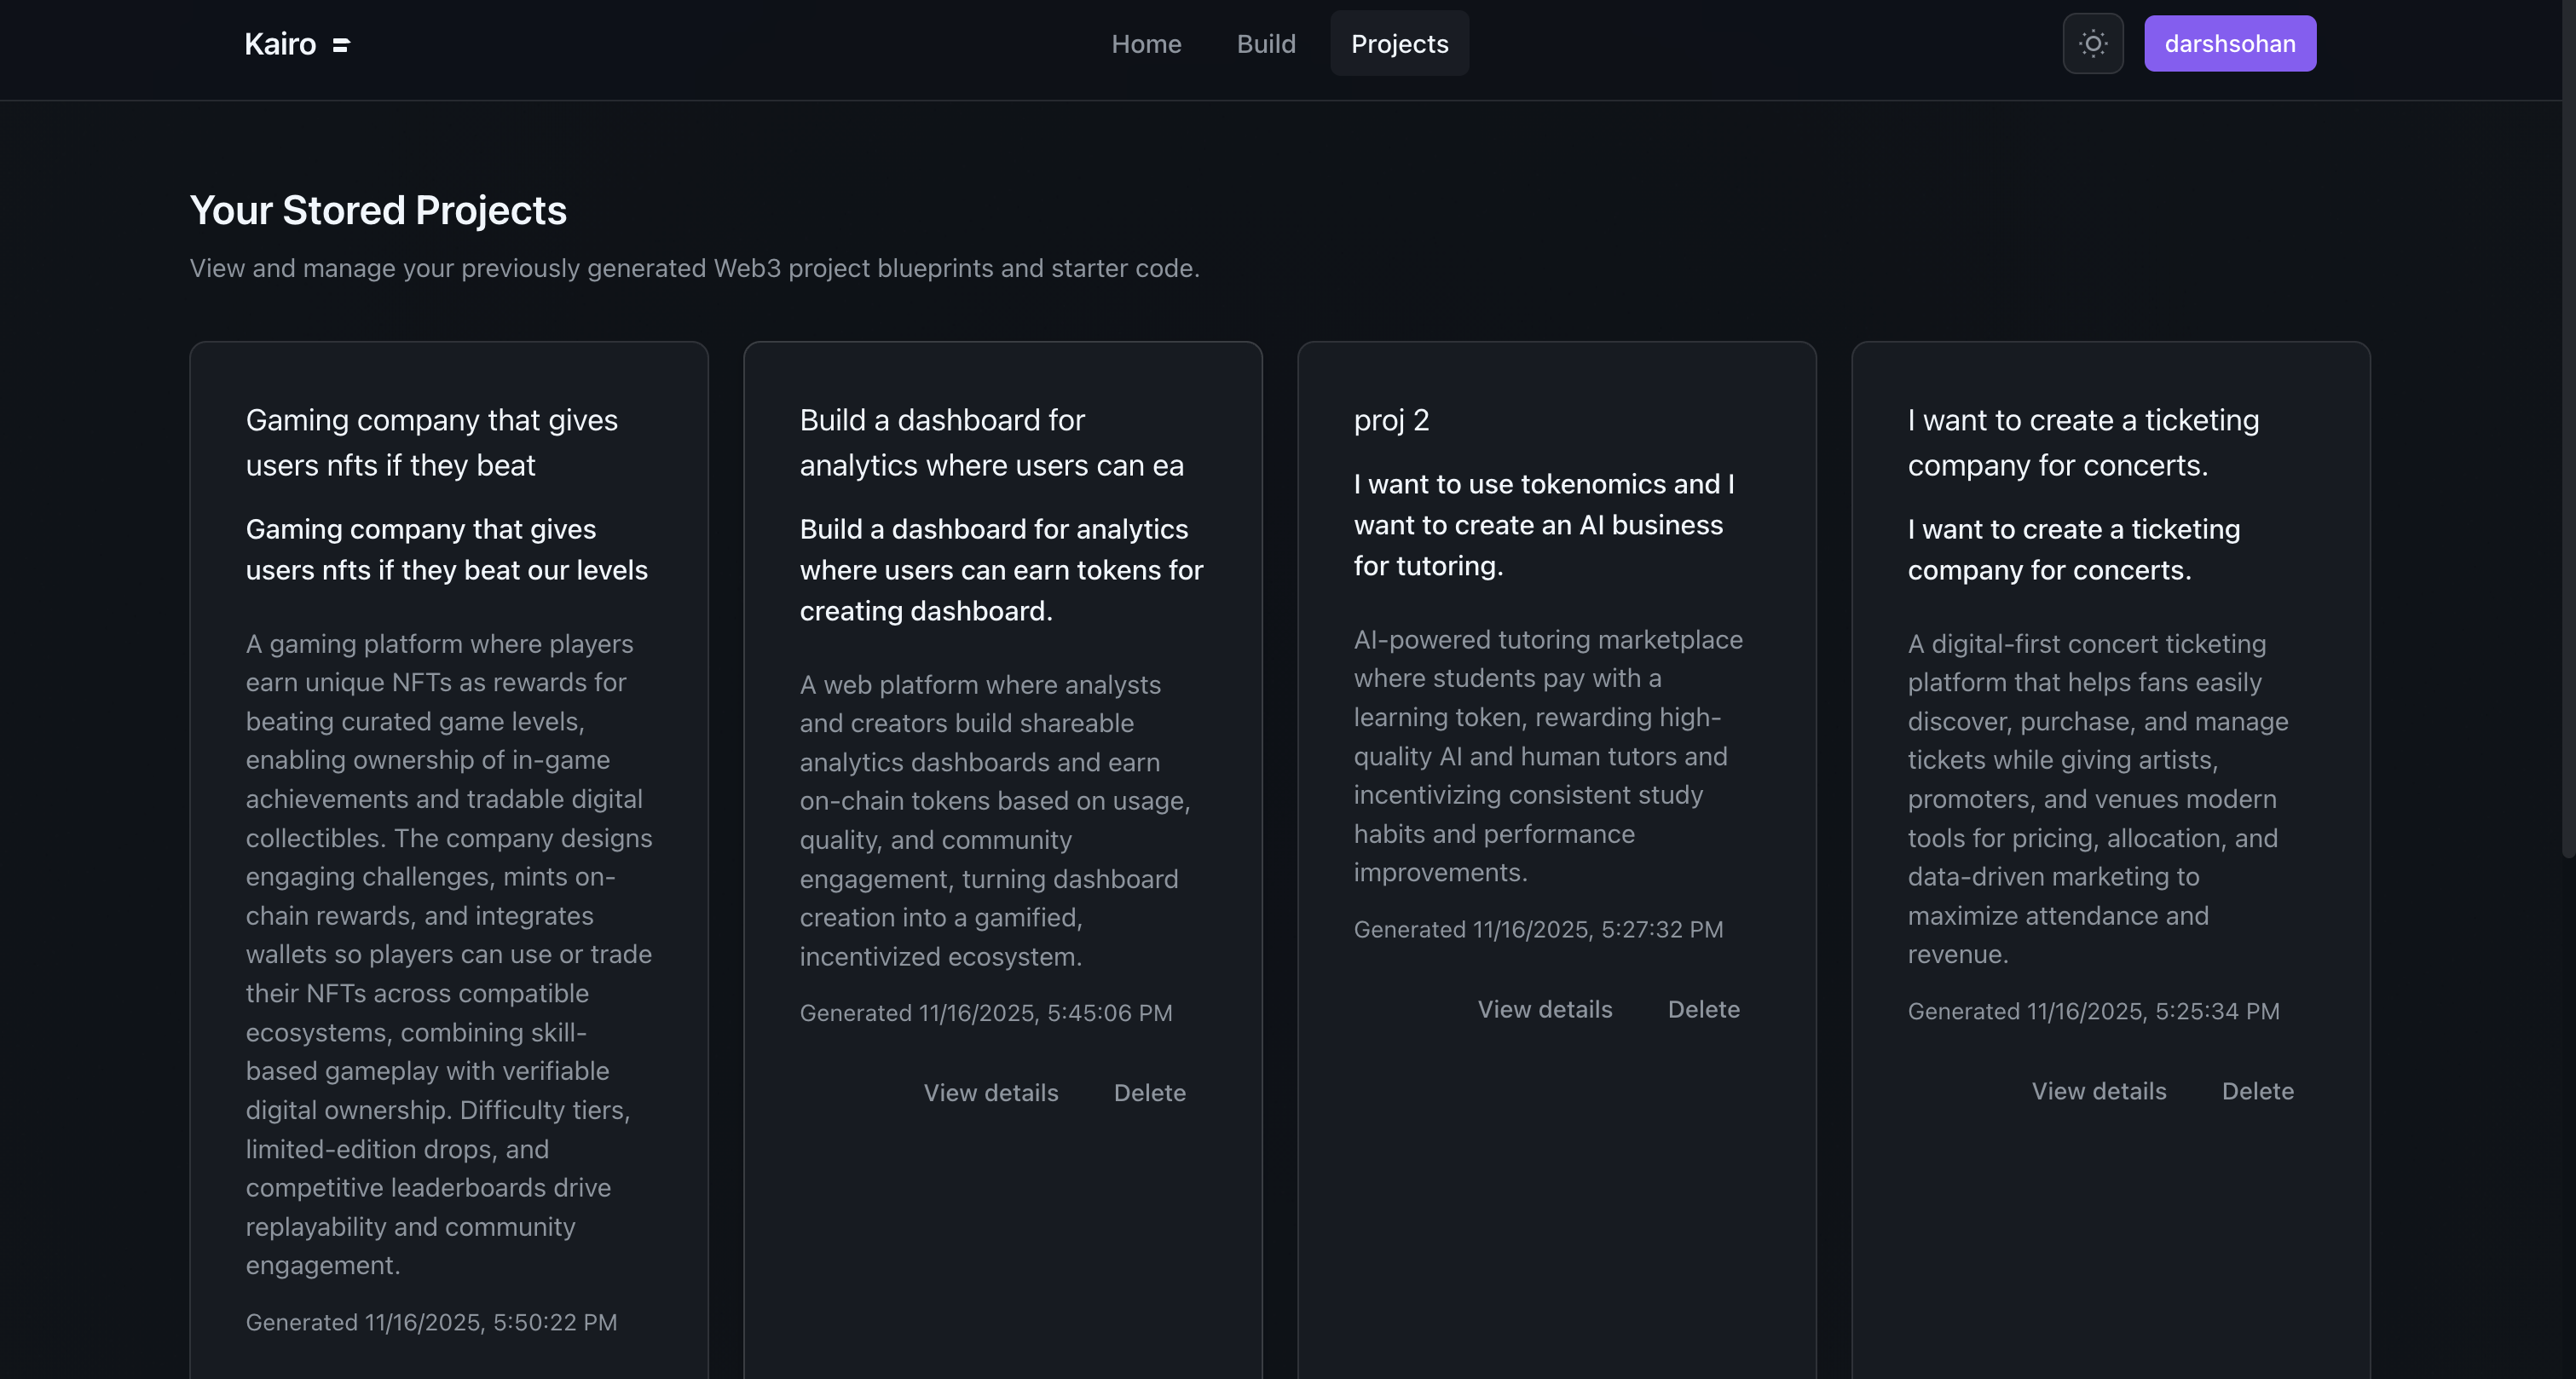Click the ticketing company card title
Viewport: 2576px width, 1379px height.
click(x=2082, y=442)
